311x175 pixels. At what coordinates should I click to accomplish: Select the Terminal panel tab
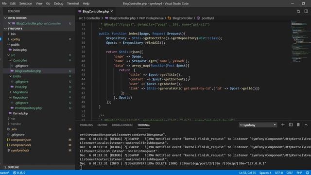point(144,125)
